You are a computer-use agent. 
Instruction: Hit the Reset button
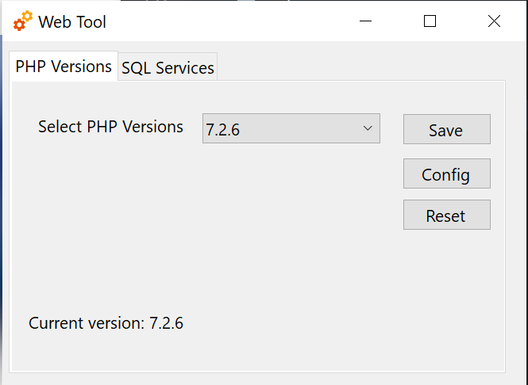pos(446,215)
